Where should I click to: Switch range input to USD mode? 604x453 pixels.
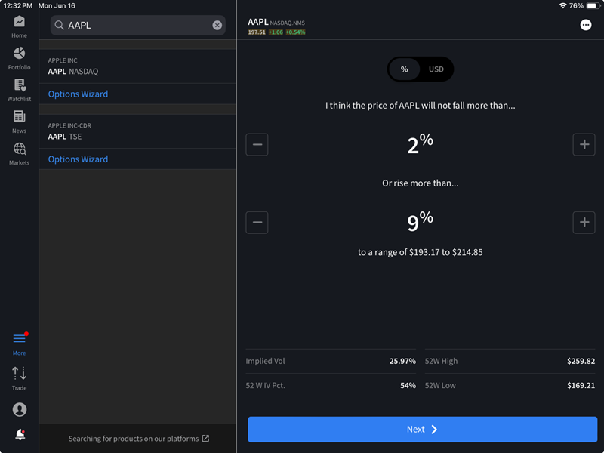436,69
